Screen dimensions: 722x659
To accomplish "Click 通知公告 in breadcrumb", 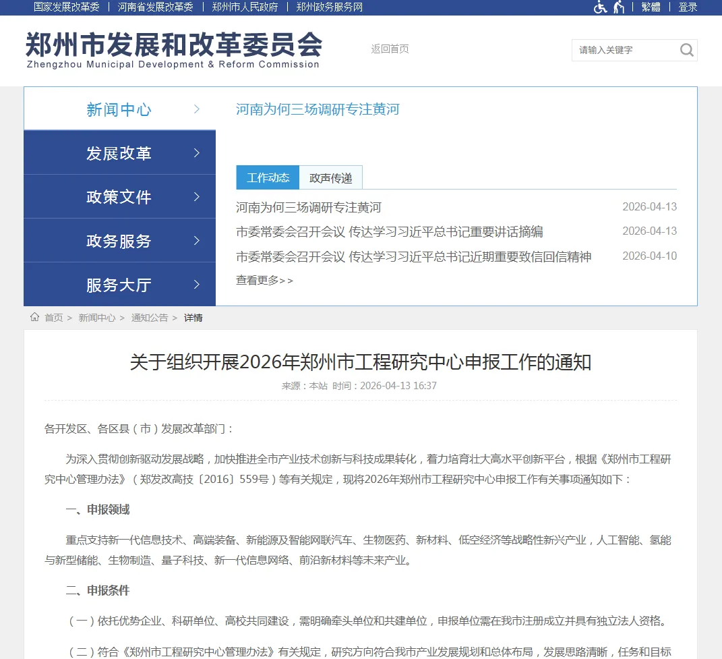I will pyautogui.click(x=150, y=318).
